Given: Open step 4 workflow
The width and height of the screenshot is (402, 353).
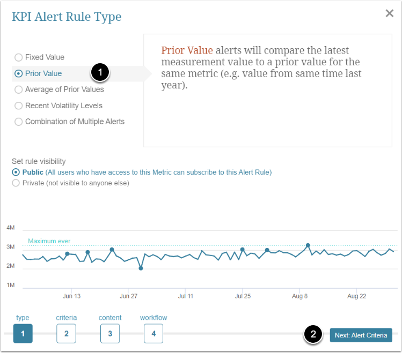Looking at the screenshot, I should [154, 333].
